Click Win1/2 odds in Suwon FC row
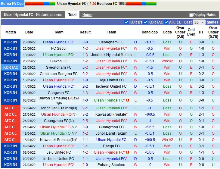 [167, 61]
